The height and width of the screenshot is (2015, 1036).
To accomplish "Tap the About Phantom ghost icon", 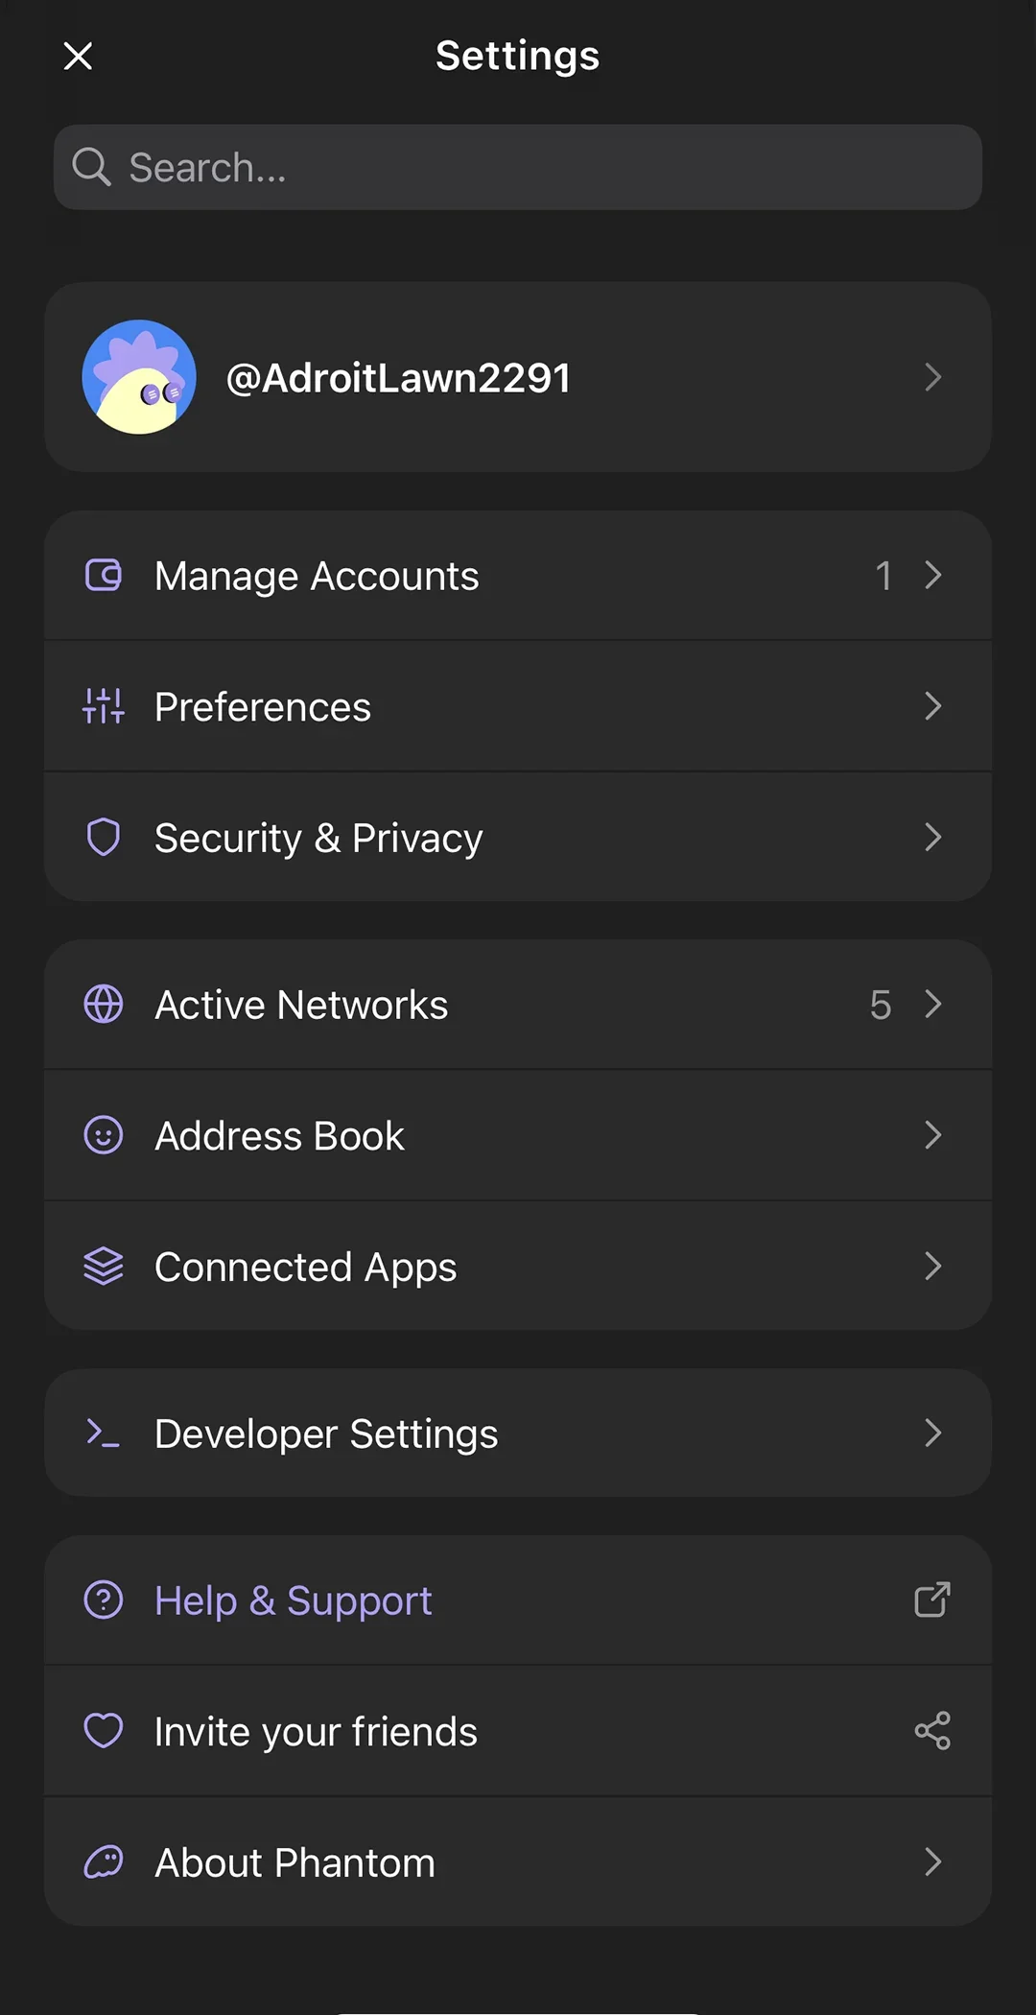I will (x=104, y=1862).
